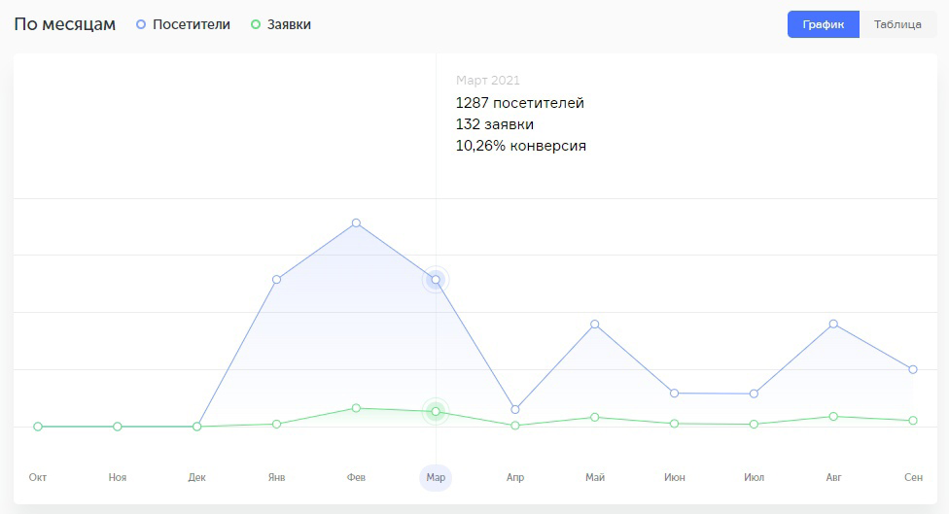Click the highlighted March requests green point
949x514 pixels.
[436, 412]
